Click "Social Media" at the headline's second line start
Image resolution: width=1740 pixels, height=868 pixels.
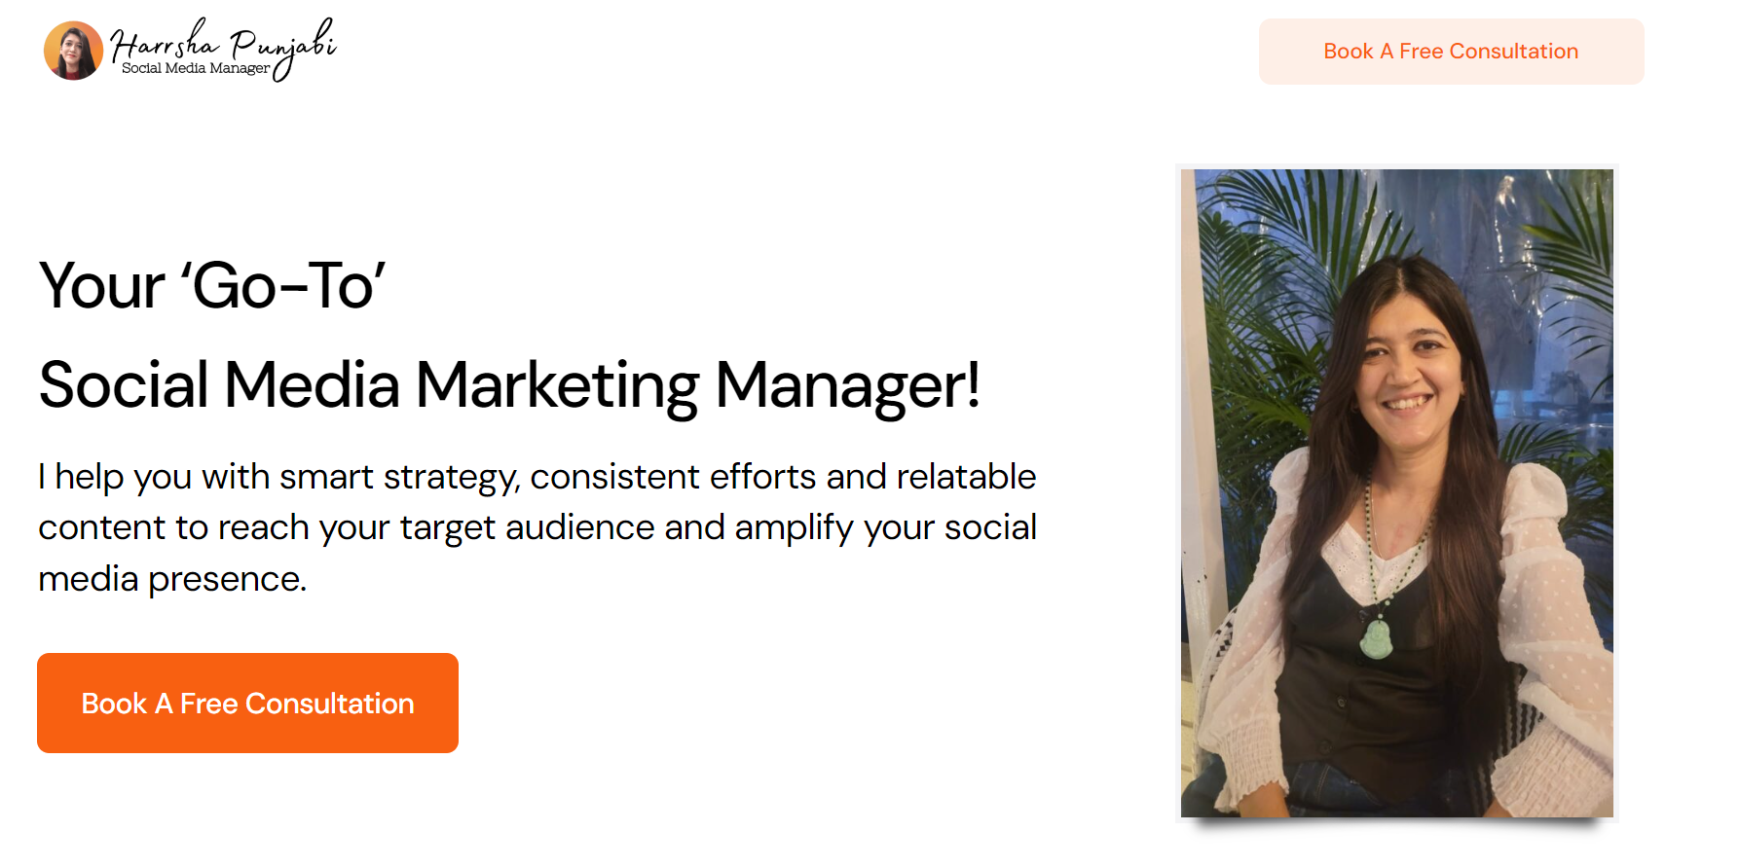point(219,385)
